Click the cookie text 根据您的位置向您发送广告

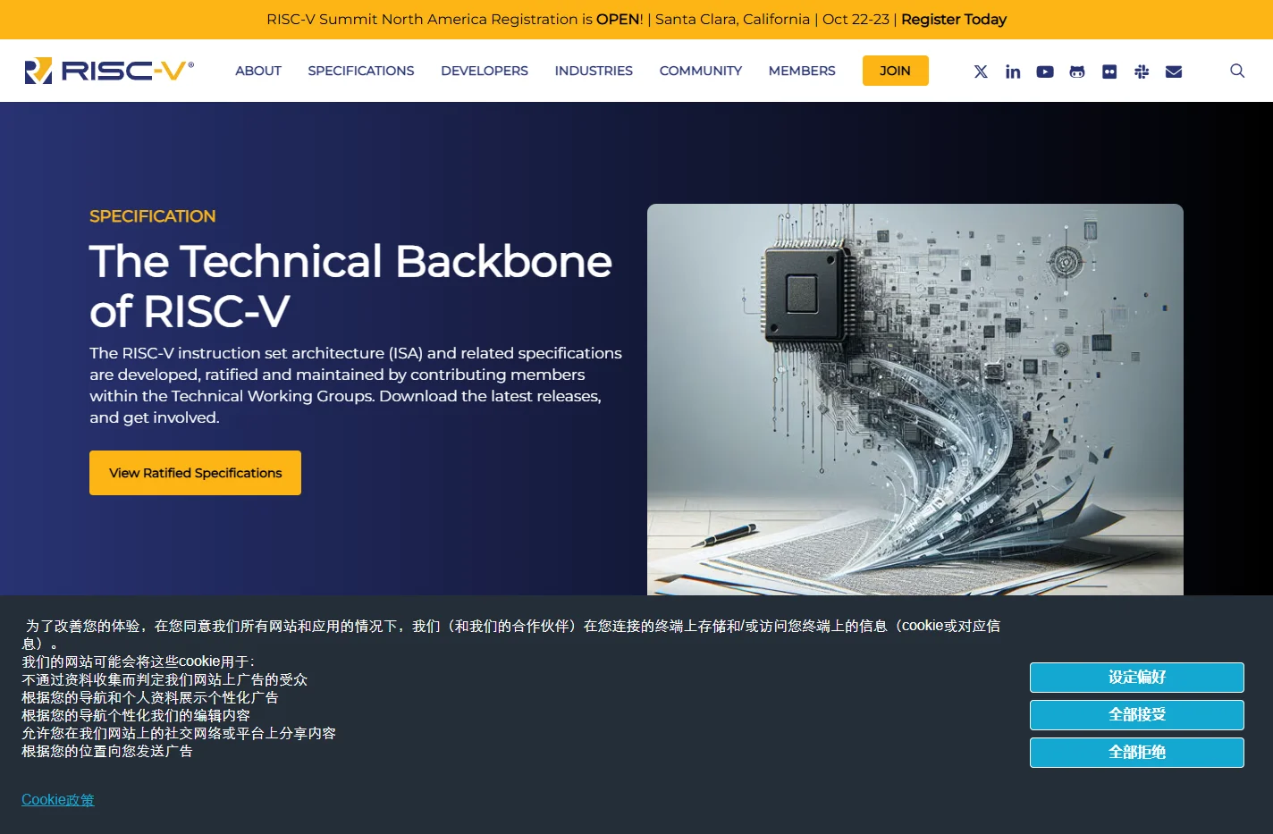pyautogui.click(x=107, y=751)
